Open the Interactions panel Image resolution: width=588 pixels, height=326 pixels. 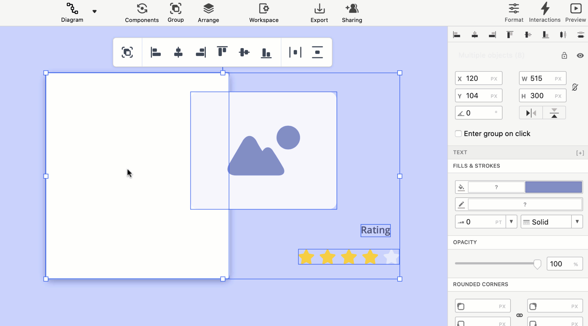545,12
